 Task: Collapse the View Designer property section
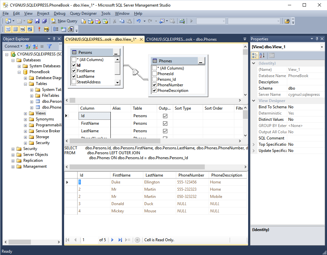[254, 101]
